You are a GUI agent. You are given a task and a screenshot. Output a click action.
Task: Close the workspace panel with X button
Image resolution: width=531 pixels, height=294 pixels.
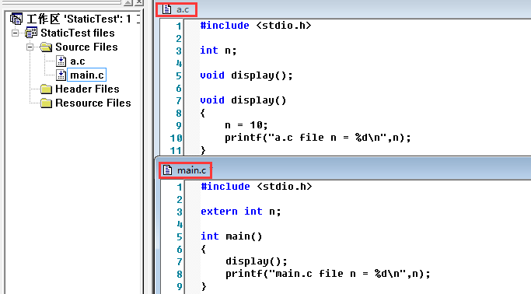coord(139,2)
